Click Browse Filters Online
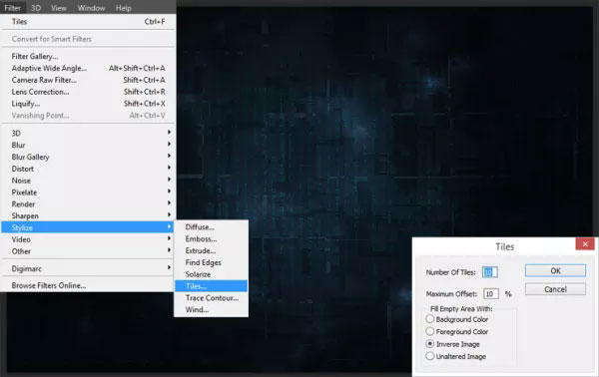 (x=88, y=285)
